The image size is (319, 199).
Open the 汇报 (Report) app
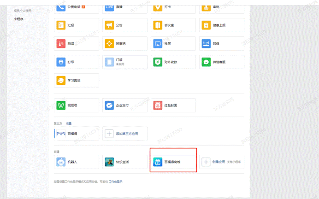pyautogui.click(x=76, y=25)
